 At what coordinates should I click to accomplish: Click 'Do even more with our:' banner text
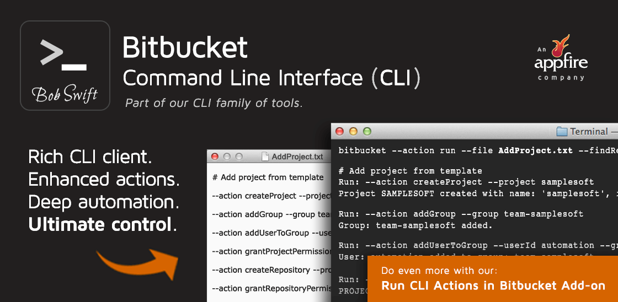point(439,271)
